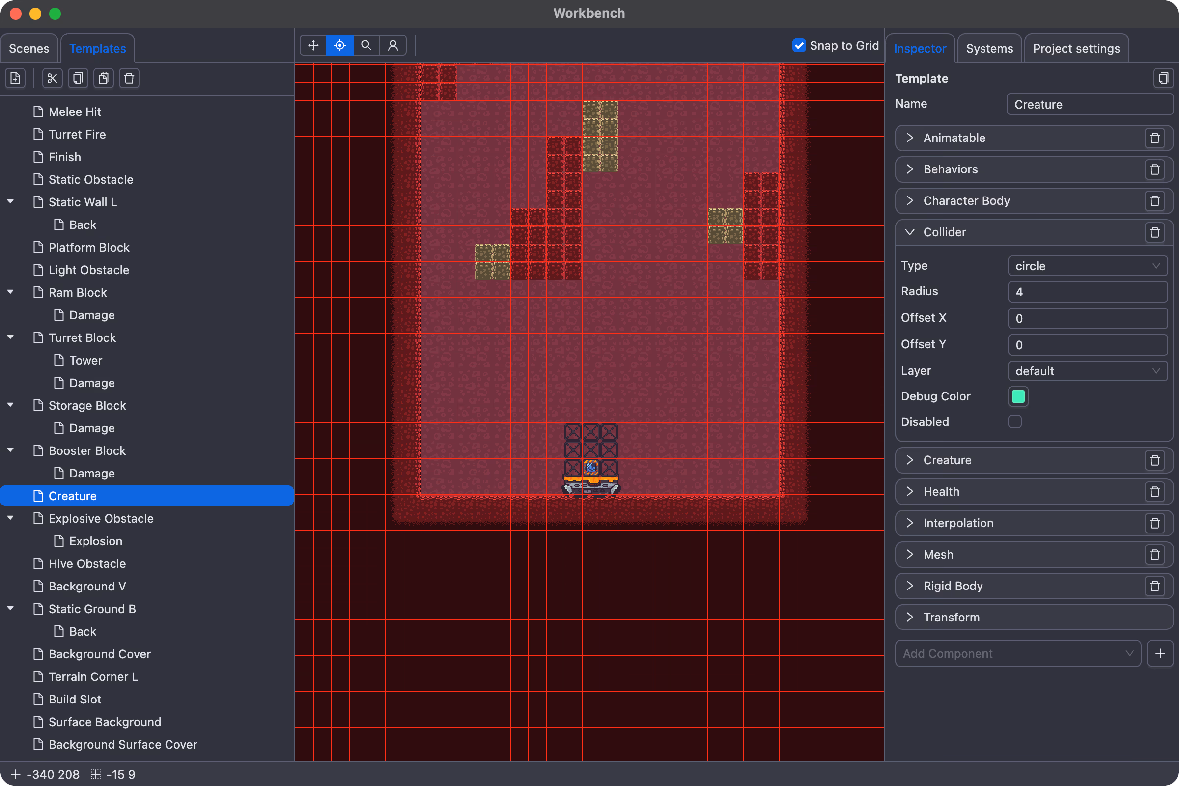Click the trash icon in templates toolbar

(129, 78)
